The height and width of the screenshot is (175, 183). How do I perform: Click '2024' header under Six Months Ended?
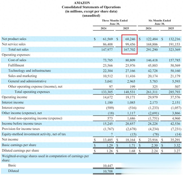(148, 28)
